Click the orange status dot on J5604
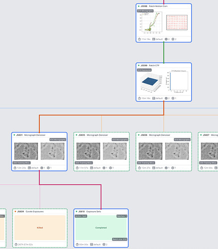The image size is (218, 249). pyautogui.click(x=15, y=212)
